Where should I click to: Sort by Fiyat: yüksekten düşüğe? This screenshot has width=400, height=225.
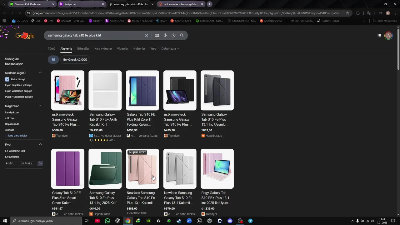click(18, 91)
